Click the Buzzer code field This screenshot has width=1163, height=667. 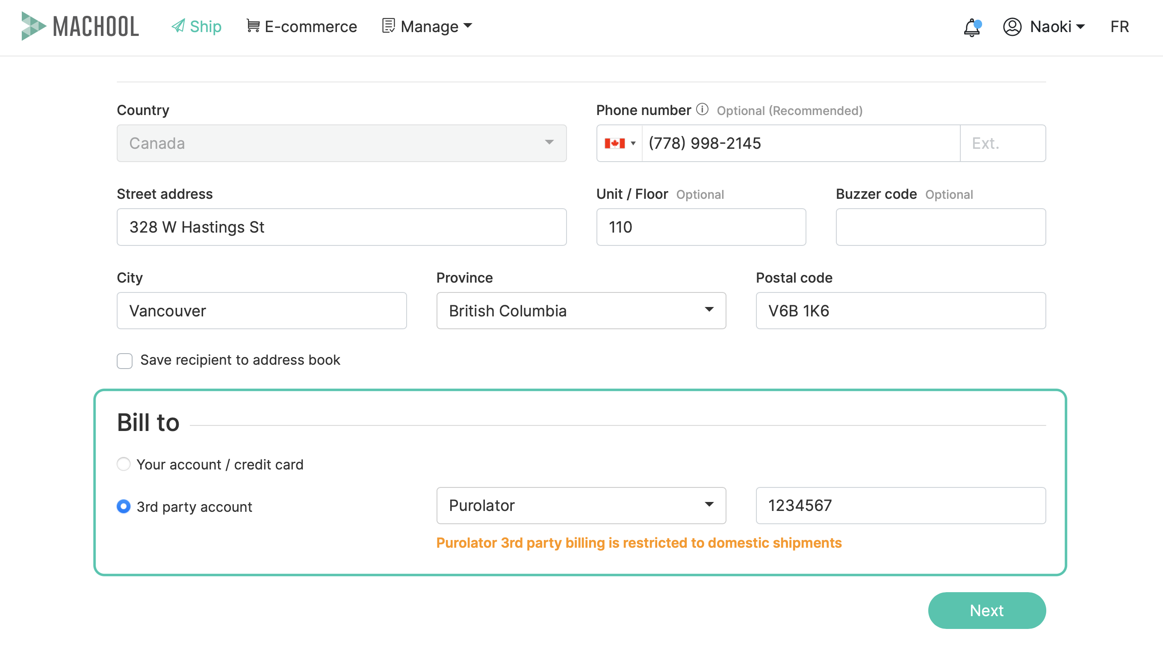coord(941,227)
